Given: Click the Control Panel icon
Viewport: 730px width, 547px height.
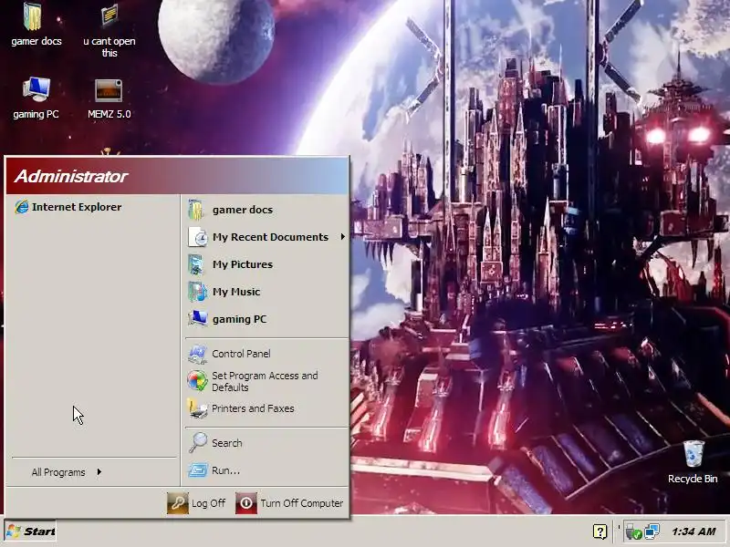Looking at the screenshot, I should [197, 354].
